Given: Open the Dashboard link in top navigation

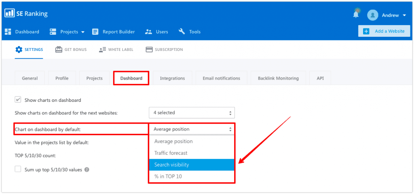Looking at the screenshot, I should point(27,32).
